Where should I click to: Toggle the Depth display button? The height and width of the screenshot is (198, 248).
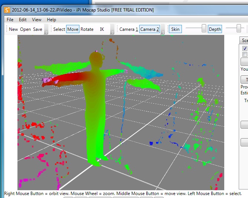(215, 29)
